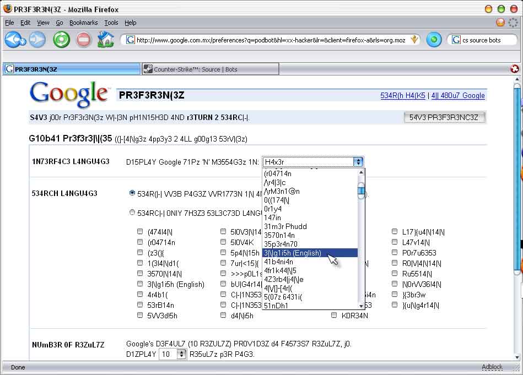
Task: Tick the Ru5514|\| language checkbox
Action: point(395,274)
